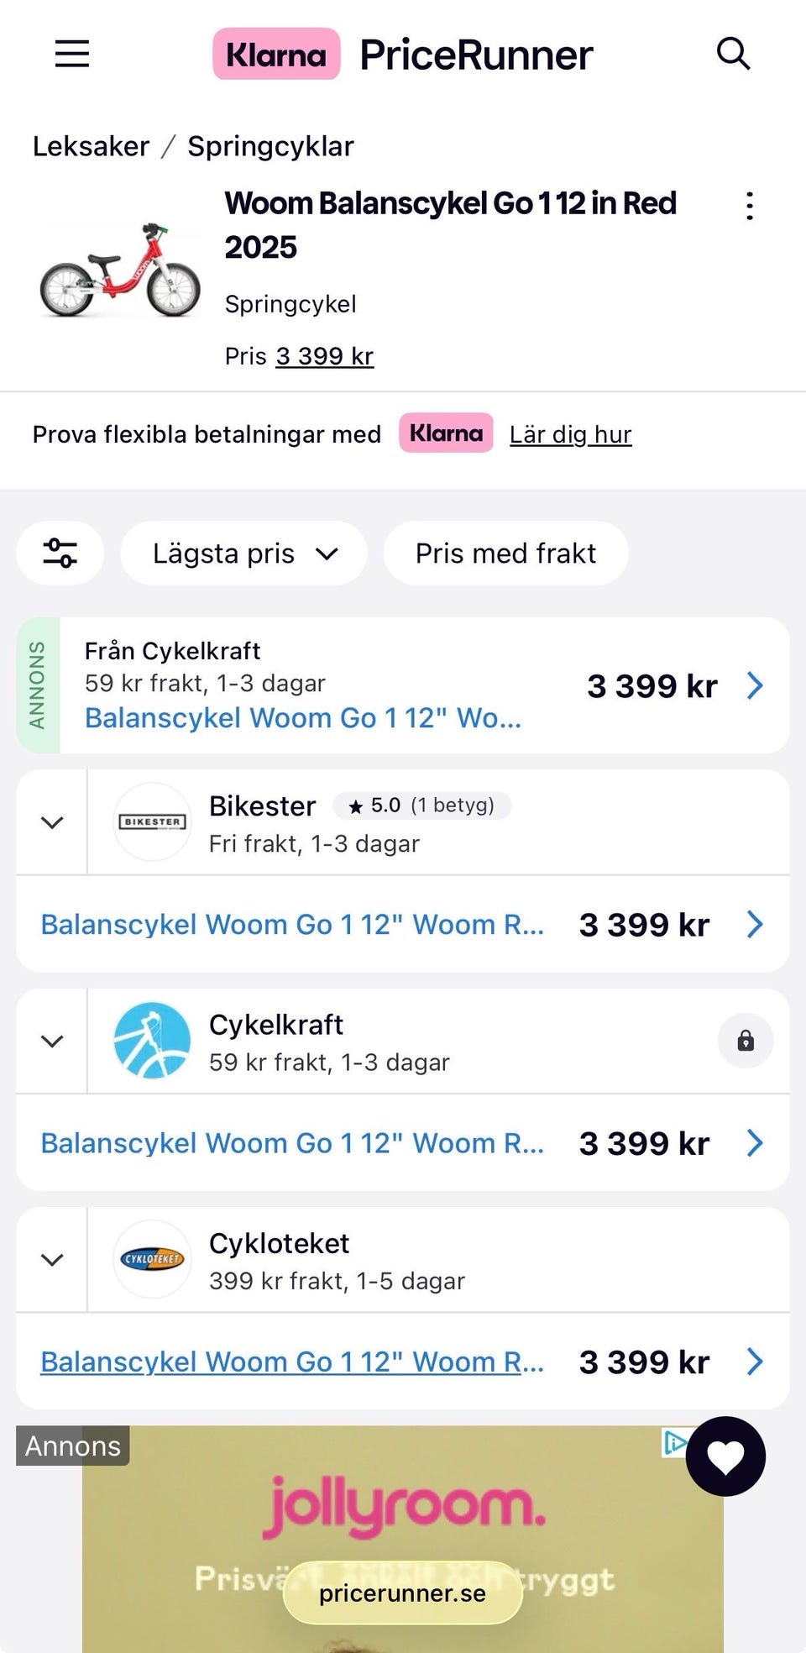
Task: Click the underlined price 3 399 kr
Action: (324, 356)
